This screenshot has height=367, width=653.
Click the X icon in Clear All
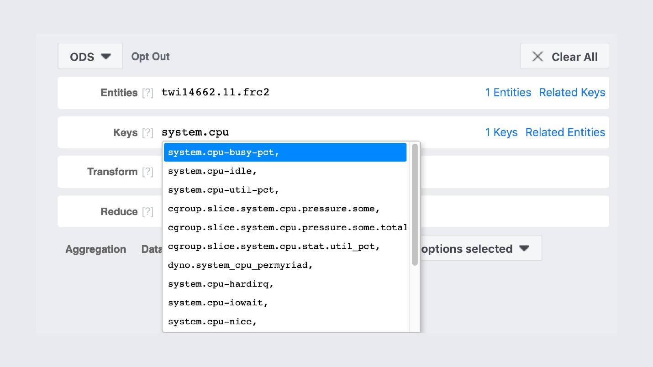537,57
